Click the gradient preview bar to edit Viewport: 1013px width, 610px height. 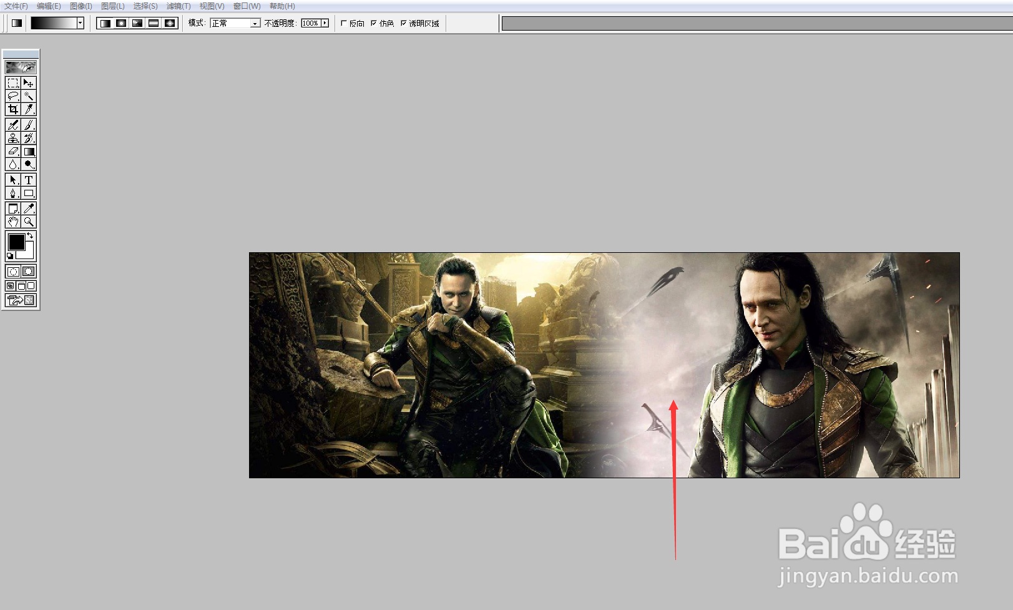[54, 23]
